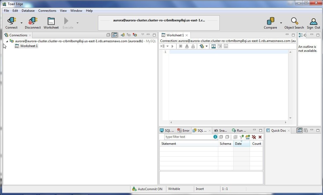Viewport: 323px width, 195px height.
Task: Open the Connections menu
Action: (x=47, y=11)
